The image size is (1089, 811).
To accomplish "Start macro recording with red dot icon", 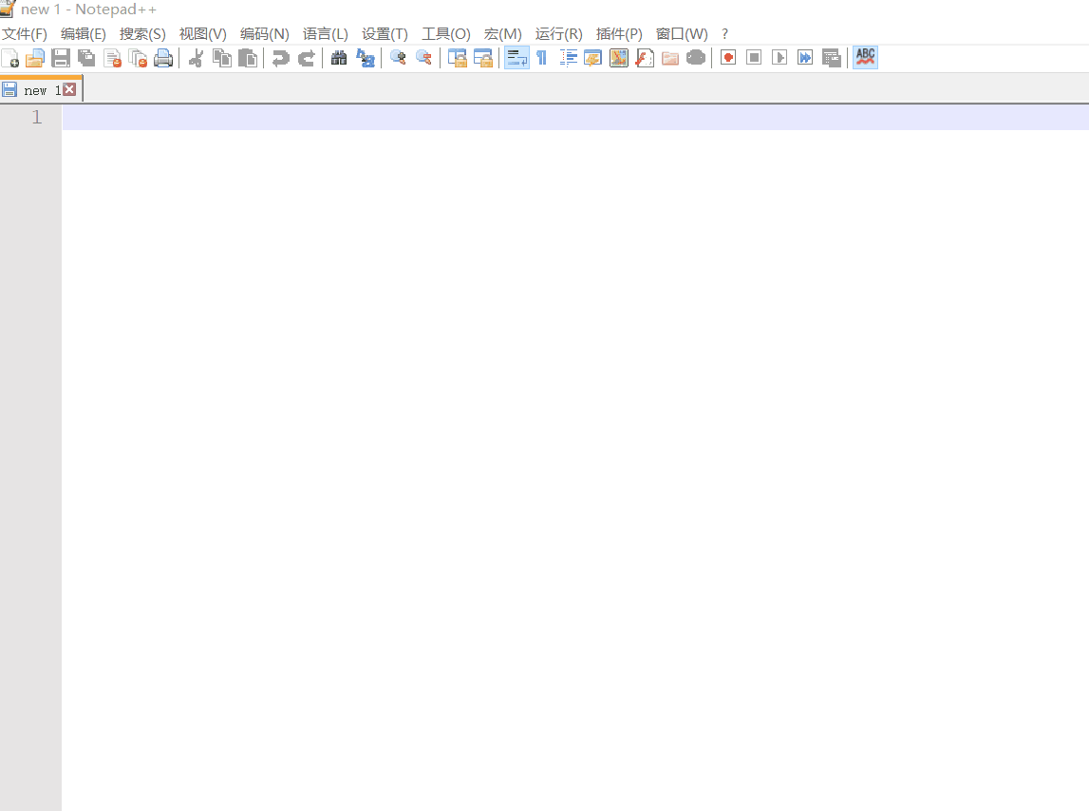I will pos(728,58).
